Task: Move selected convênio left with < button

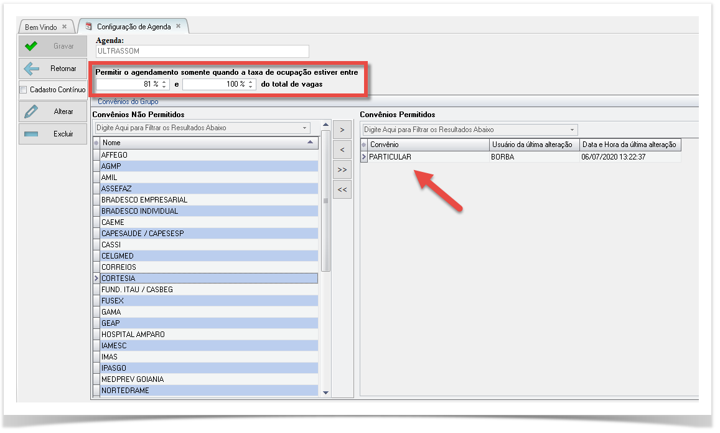Action: point(342,150)
